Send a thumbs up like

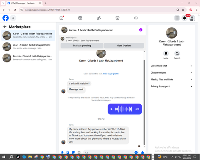[142, 152]
